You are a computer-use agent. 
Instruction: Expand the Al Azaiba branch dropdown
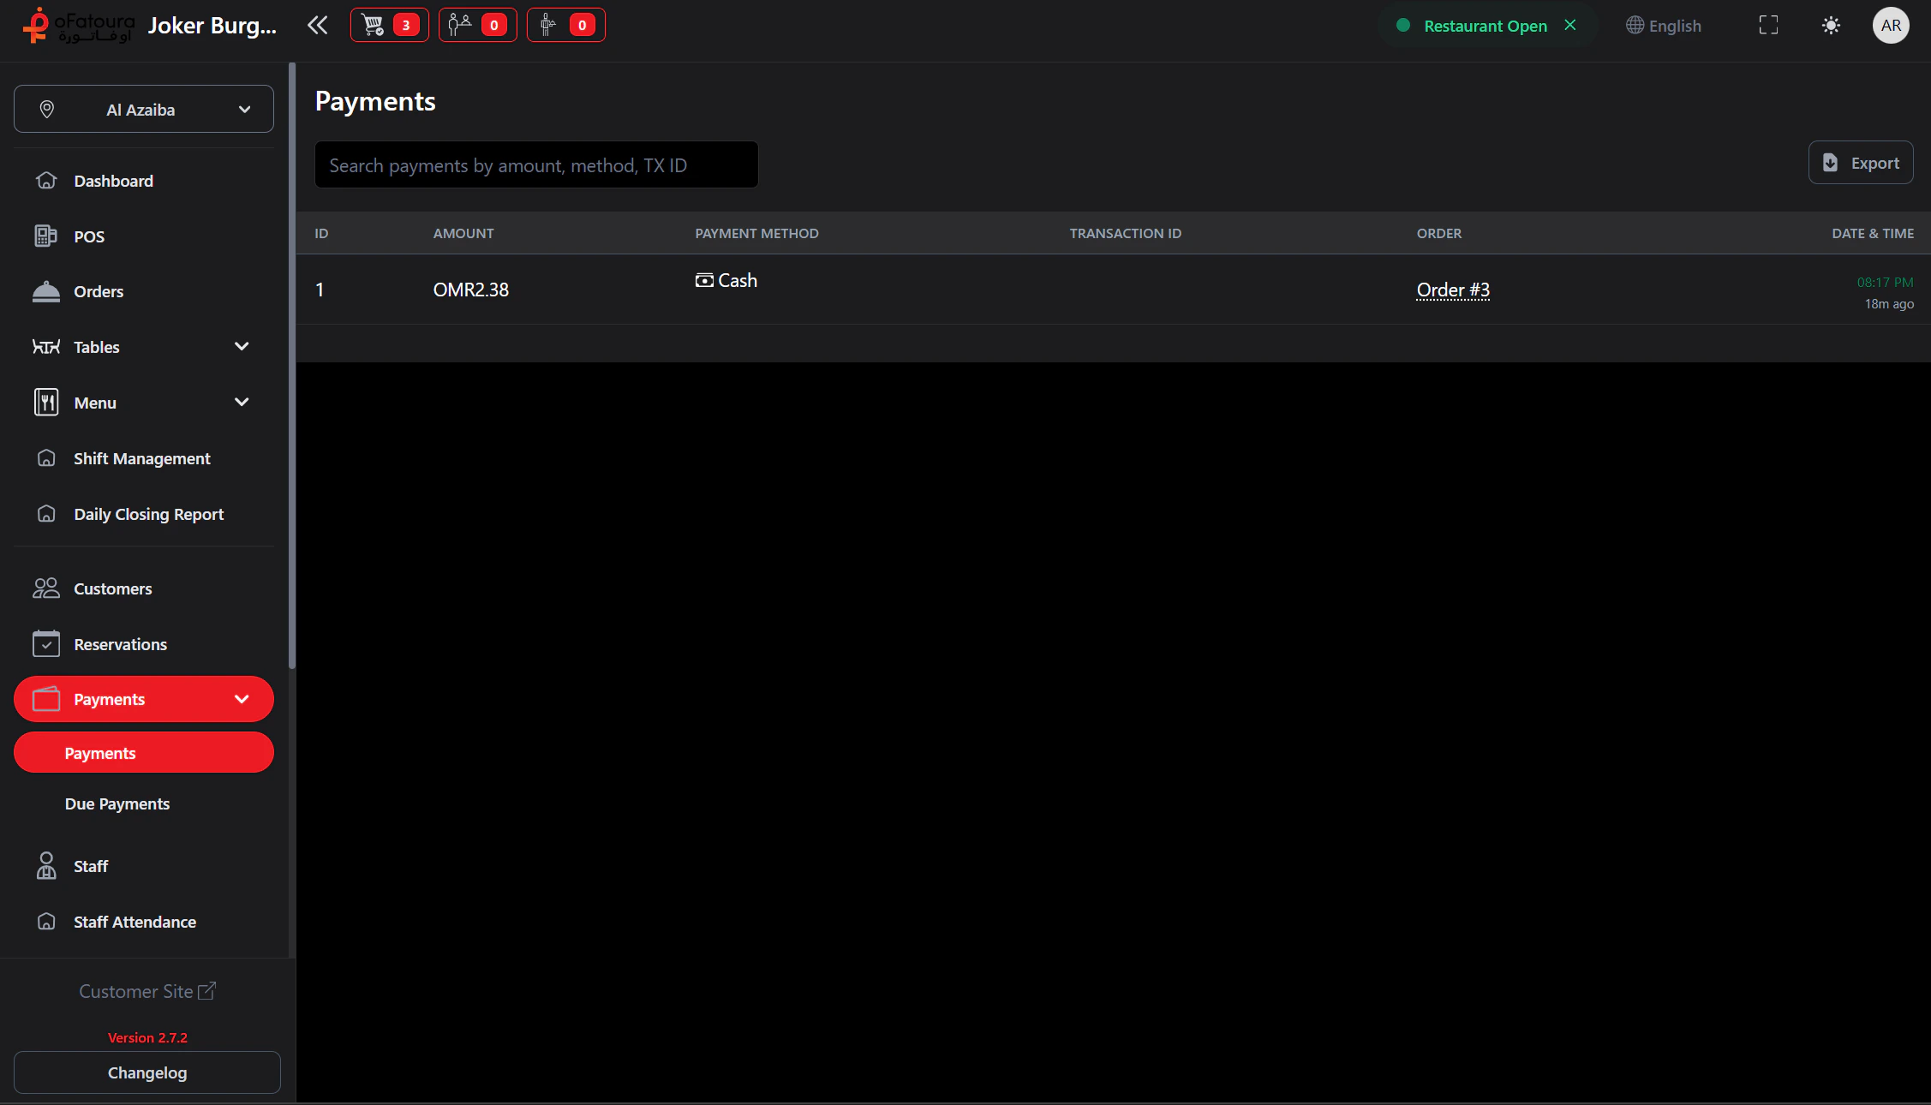[144, 109]
